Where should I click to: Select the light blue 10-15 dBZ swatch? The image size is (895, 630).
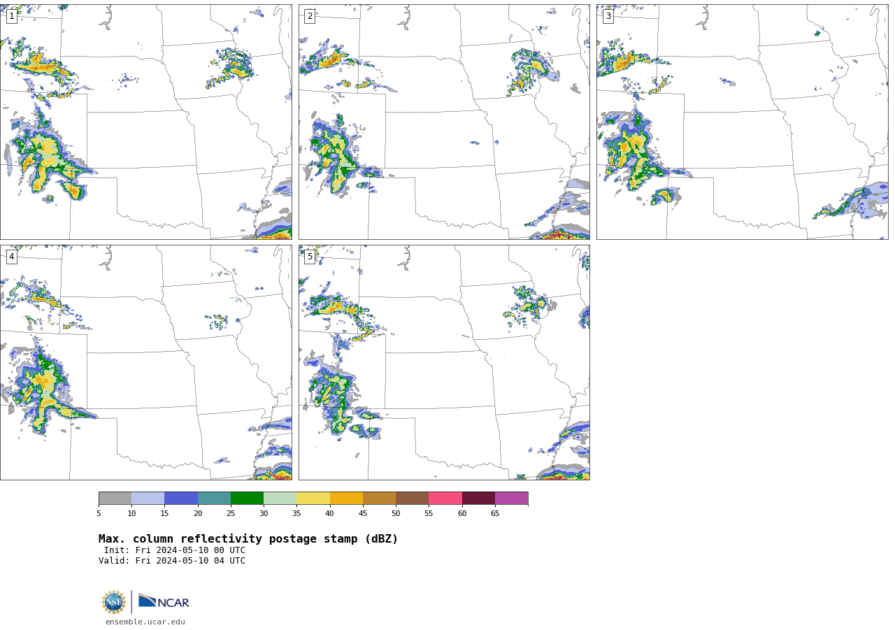click(x=148, y=499)
